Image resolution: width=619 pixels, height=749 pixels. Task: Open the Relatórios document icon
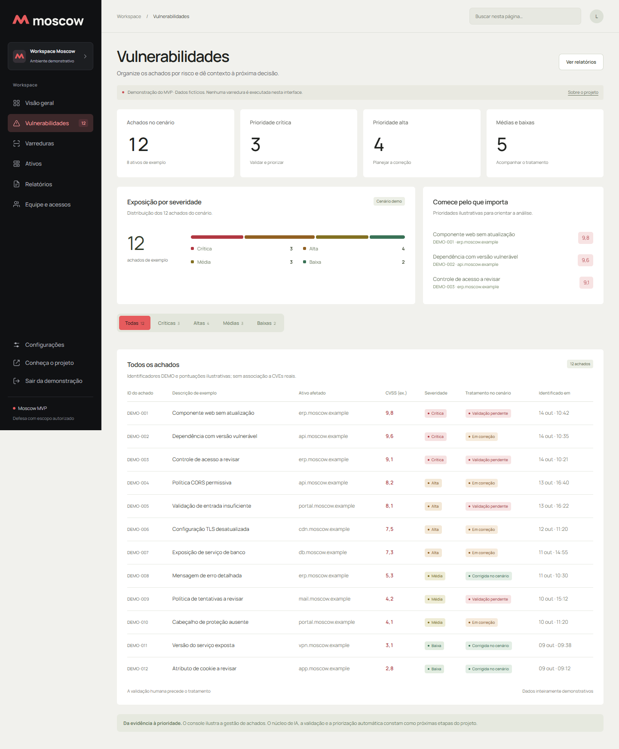point(16,184)
